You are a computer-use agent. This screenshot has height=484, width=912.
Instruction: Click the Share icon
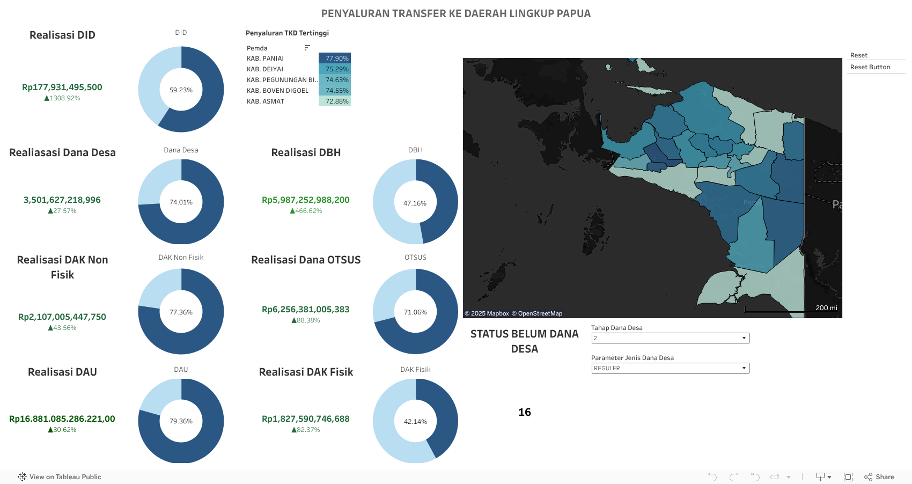[x=879, y=477]
